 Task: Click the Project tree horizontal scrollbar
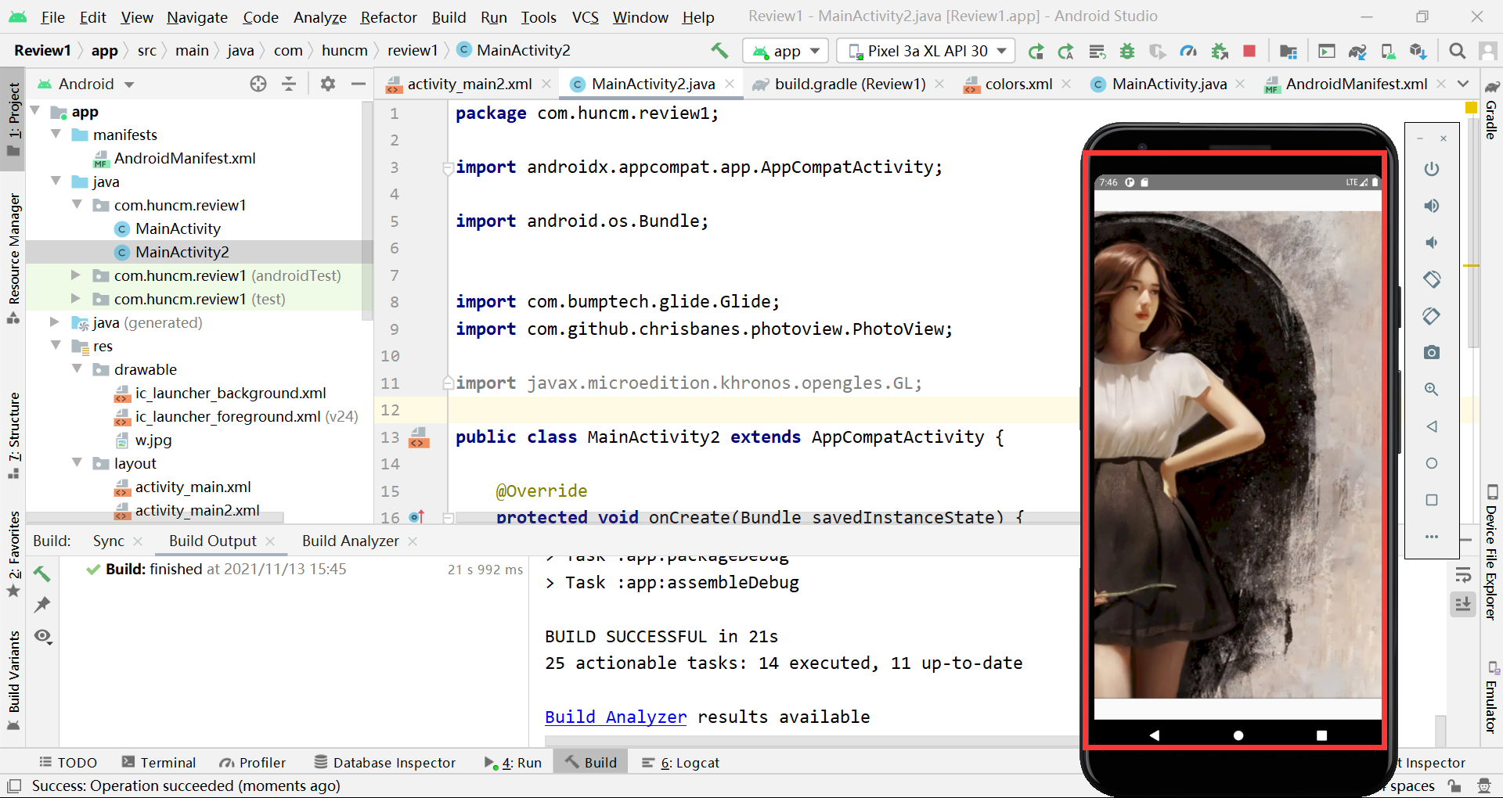(x=155, y=517)
